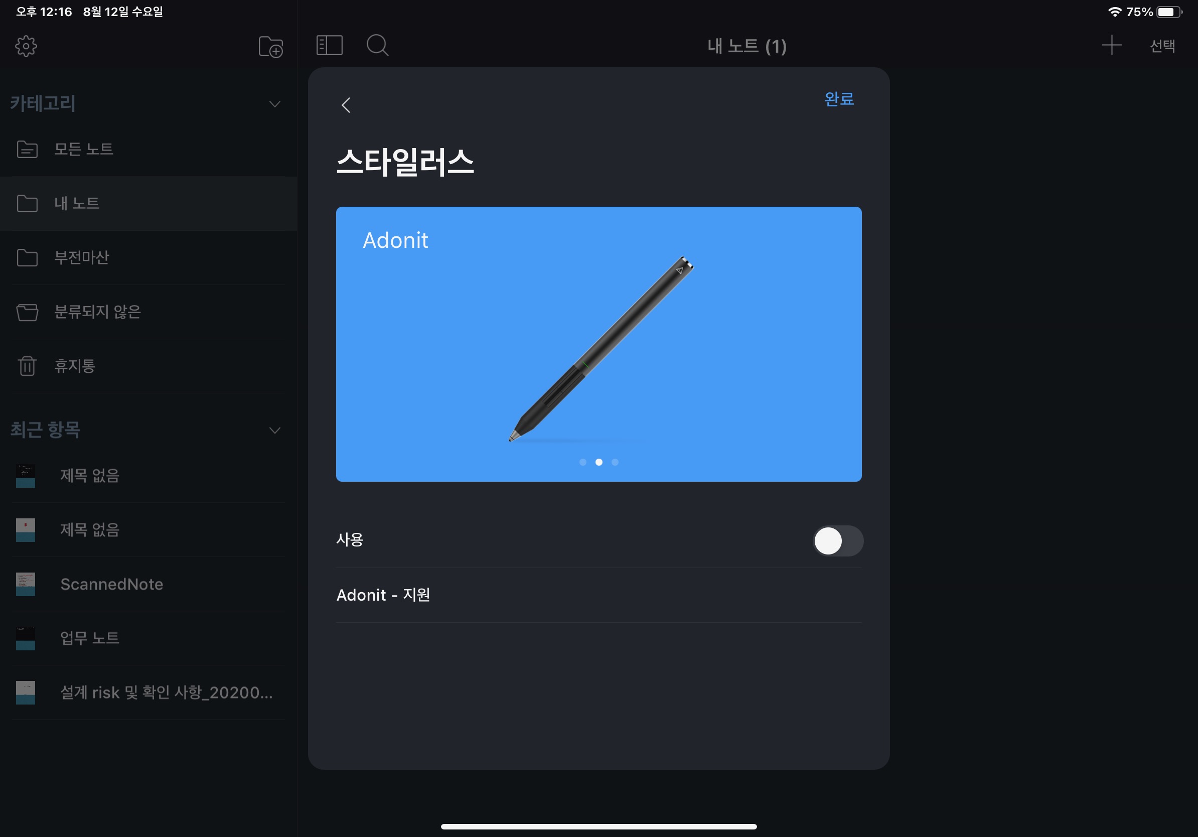Collapse the 최근 항목 section chevron

pos(274,431)
